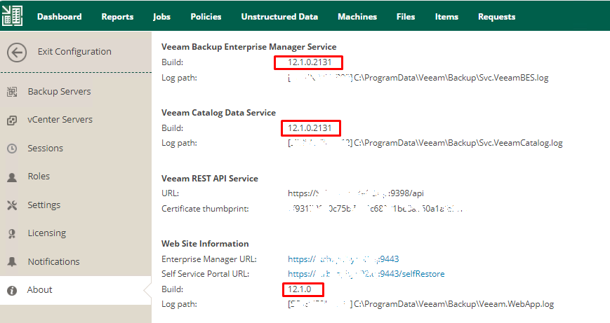Select Sessions in the sidebar
The height and width of the screenshot is (323, 610).
point(45,149)
